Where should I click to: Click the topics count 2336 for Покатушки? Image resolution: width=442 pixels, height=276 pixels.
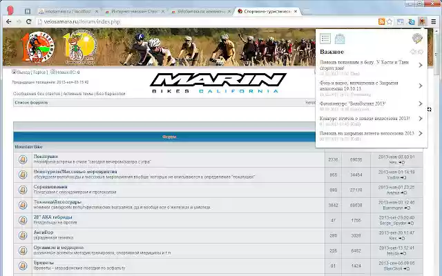(333, 159)
